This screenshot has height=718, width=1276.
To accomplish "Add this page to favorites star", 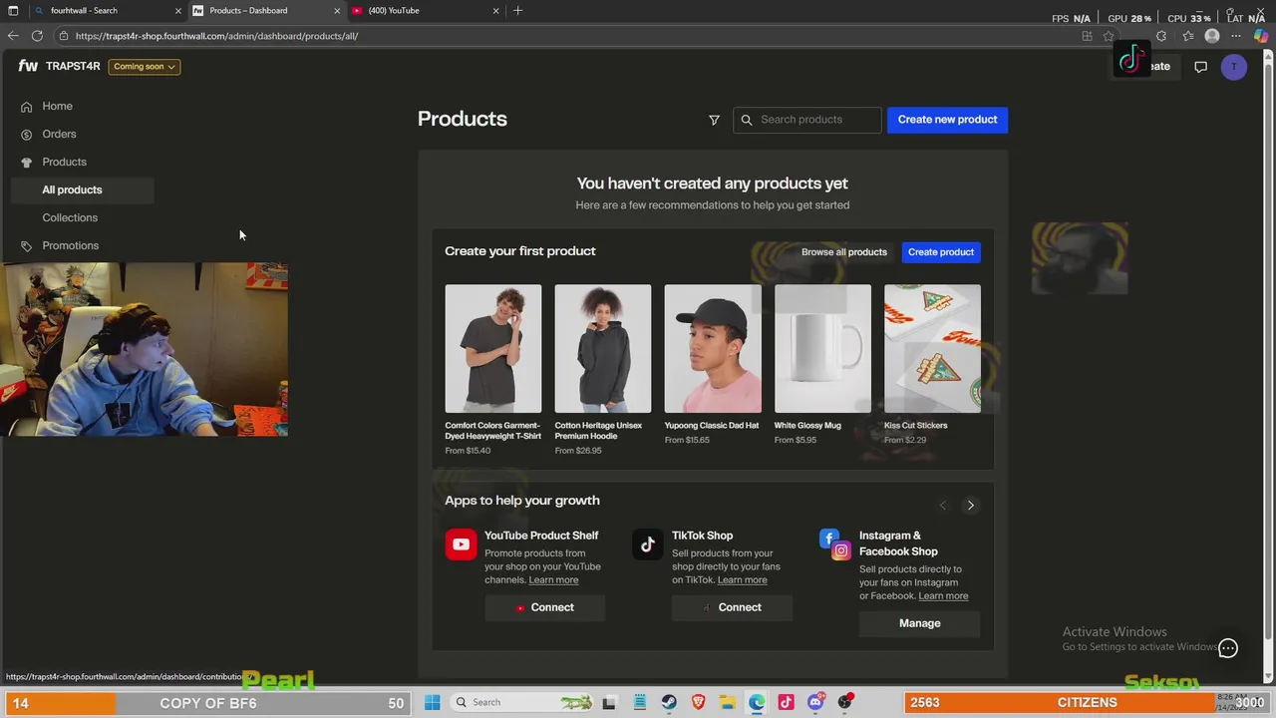I will 1109,36.
